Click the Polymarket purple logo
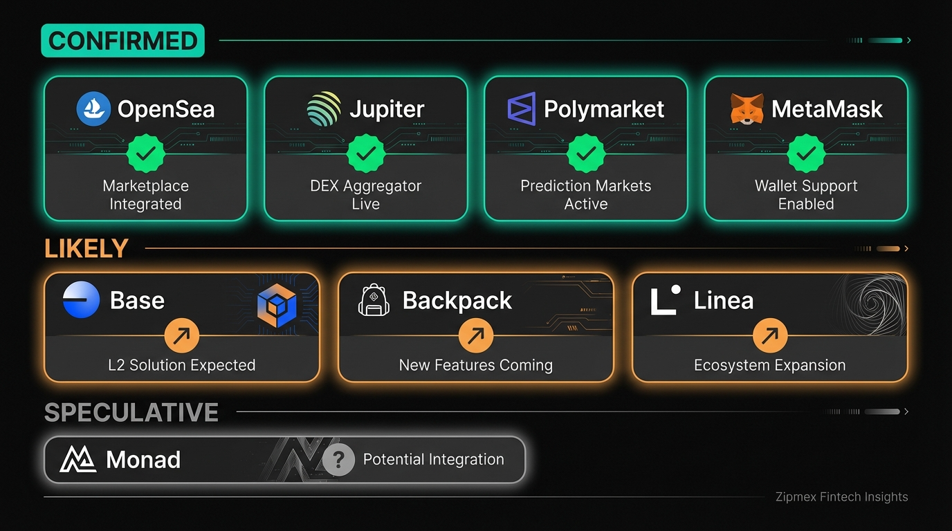 [x=522, y=109]
